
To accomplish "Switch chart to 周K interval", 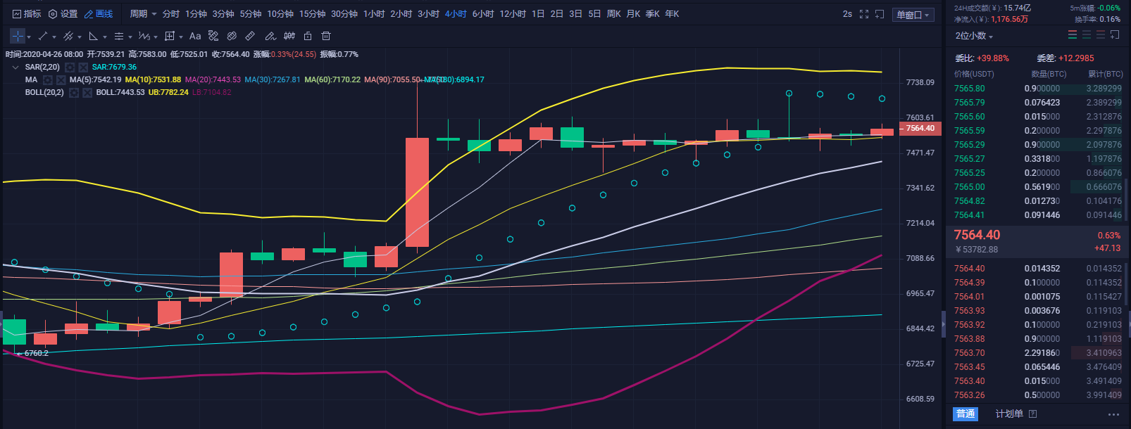I will click(613, 14).
